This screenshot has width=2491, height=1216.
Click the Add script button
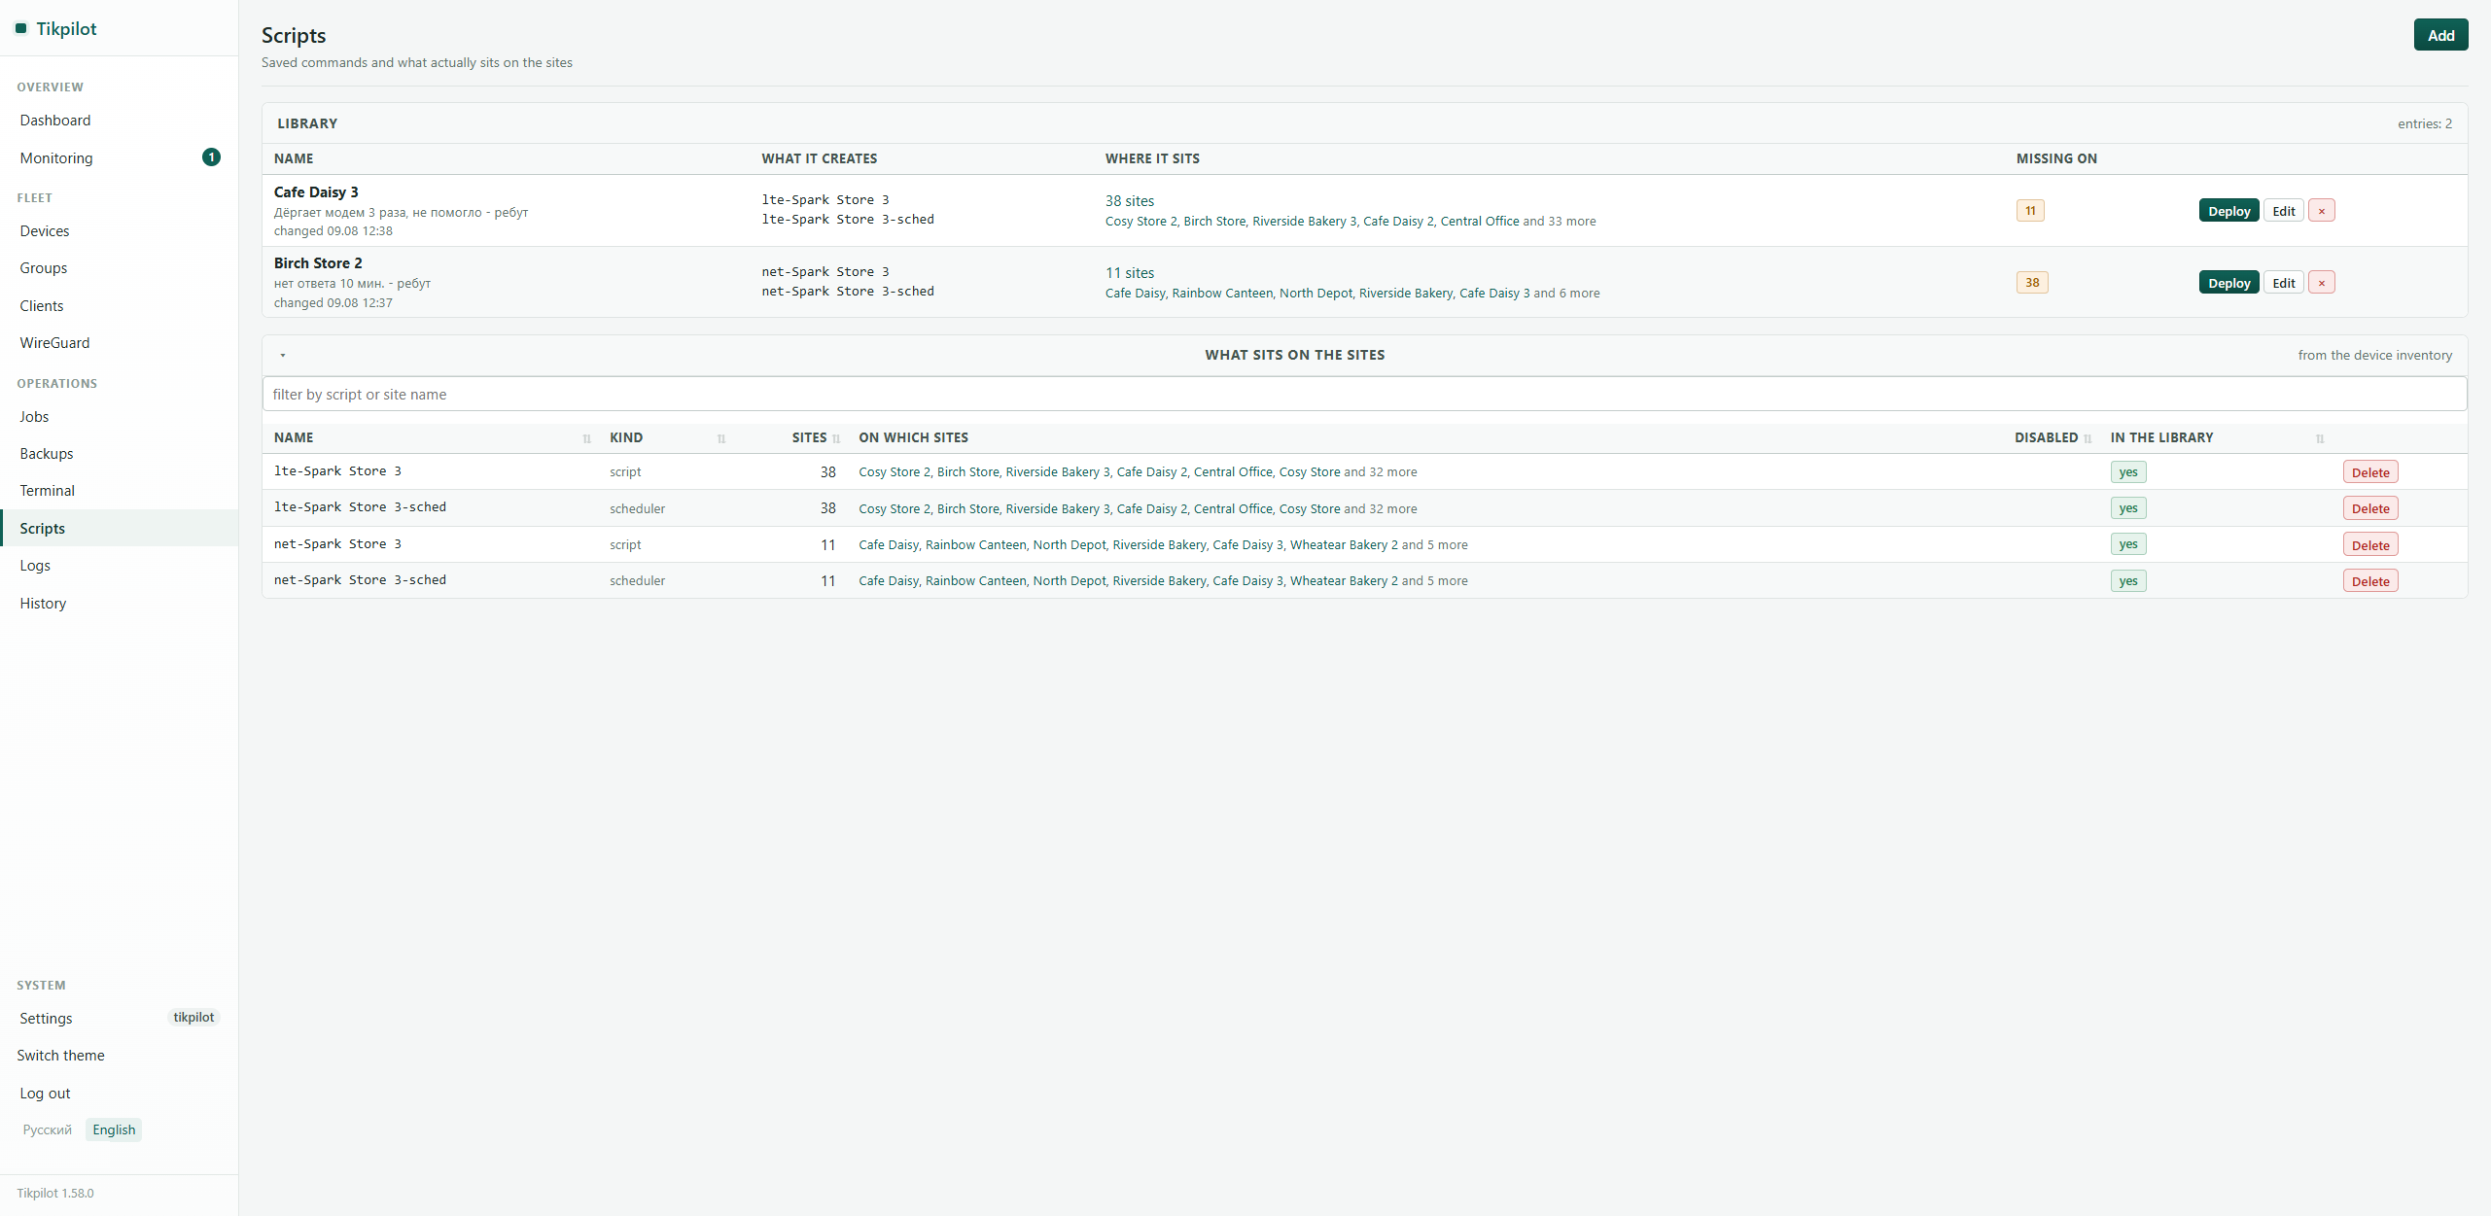(2440, 35)
